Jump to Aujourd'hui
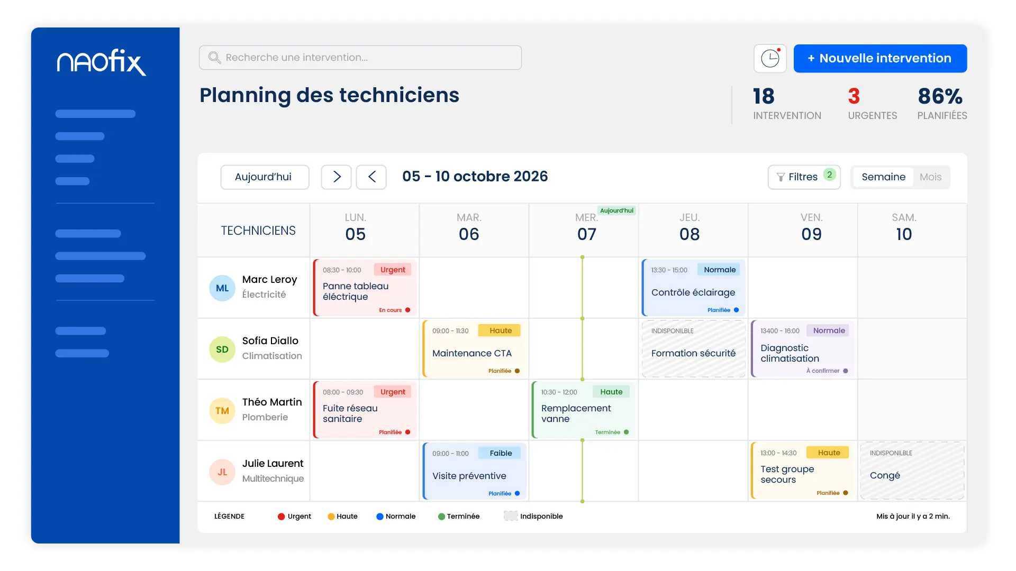This screenshot has width=1016, height=571. pos(265,177)
